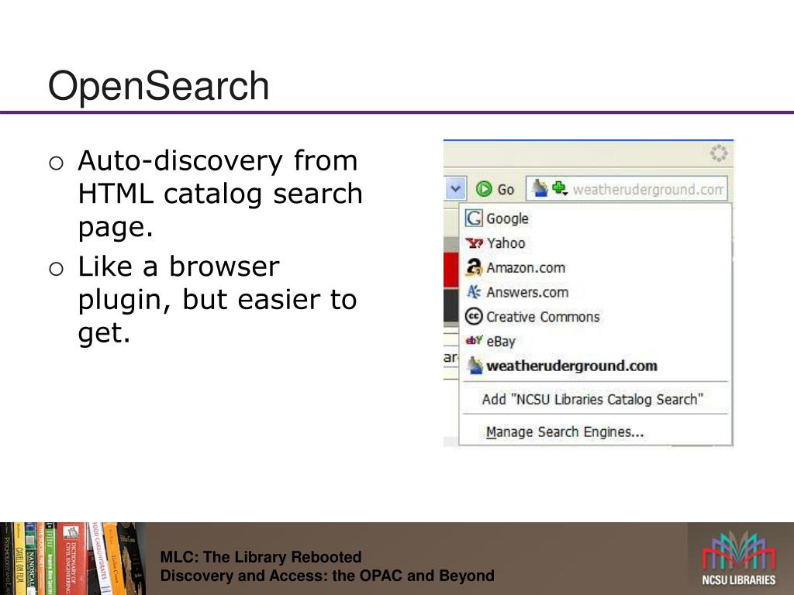Click the eBay logo icon

474,340
